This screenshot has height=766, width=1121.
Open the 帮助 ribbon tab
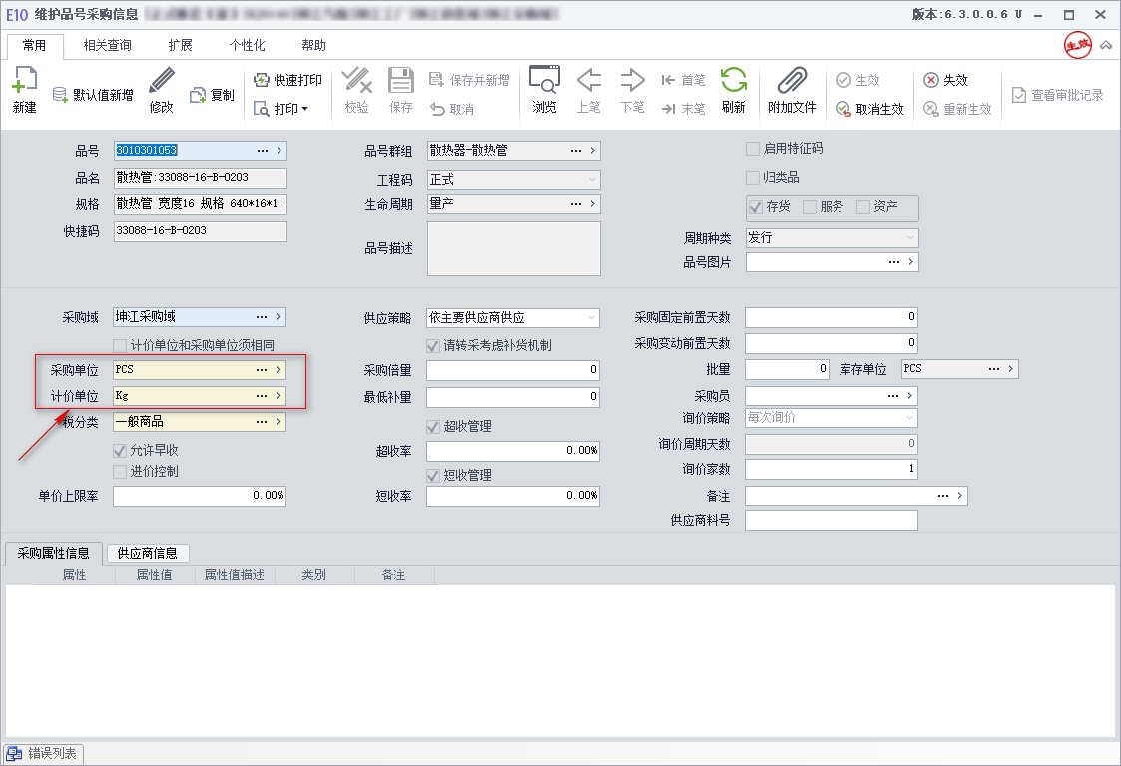(x=313, y=45)
